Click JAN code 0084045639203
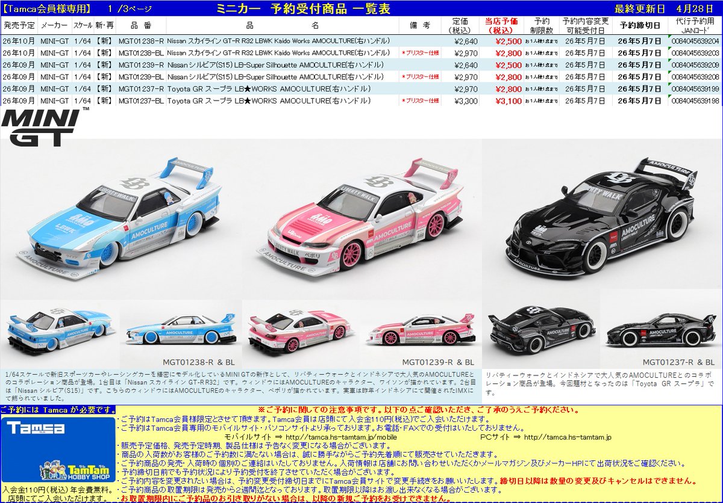 (695, 53)
